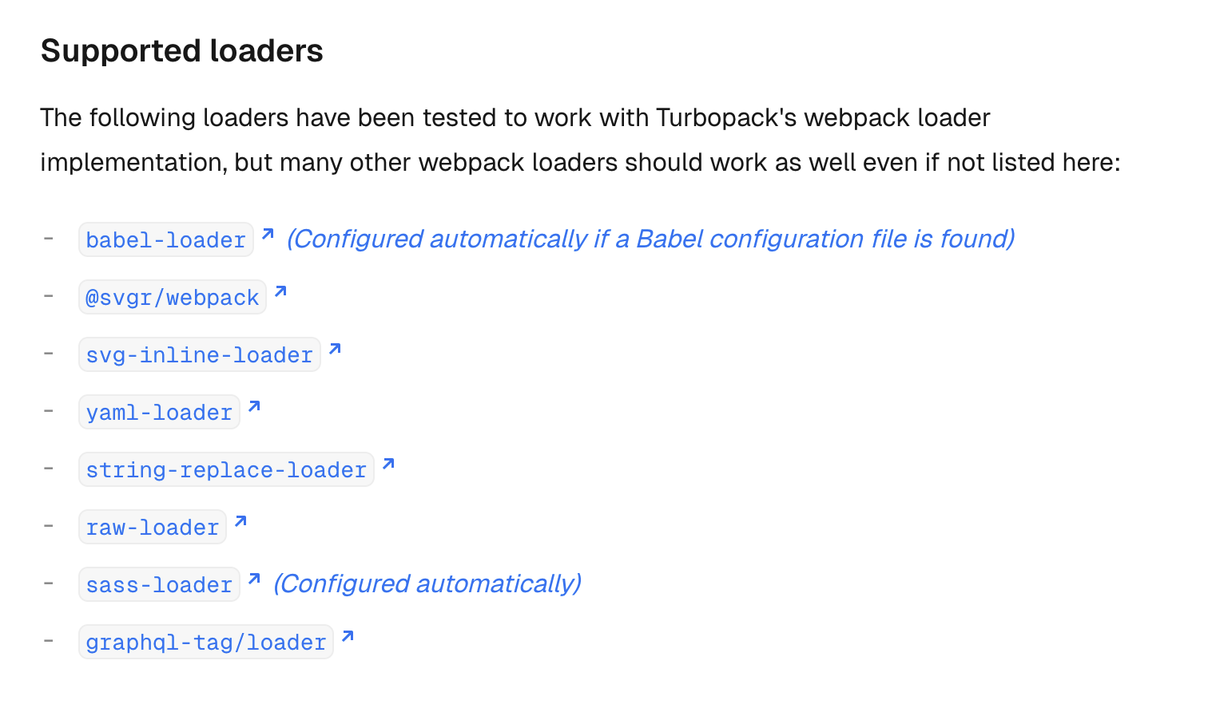Open the sass-loader link

(x=159, y=584)
